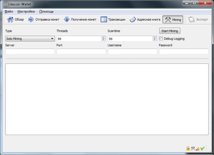The height and width of the screenshot is (155, 214).
Task: Decrease Threads value with down arrow
Action: (103, 40)
